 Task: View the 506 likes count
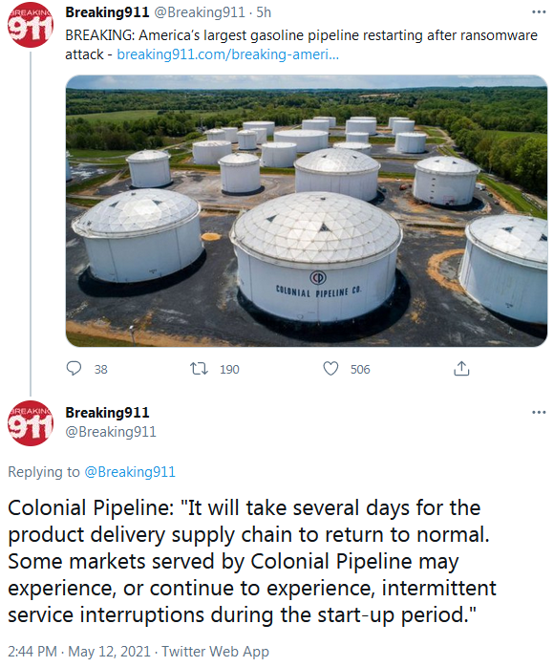click(x=360, y=369)
